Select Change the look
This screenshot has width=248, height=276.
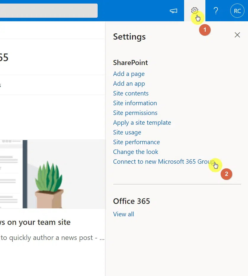tap(136, 152)
